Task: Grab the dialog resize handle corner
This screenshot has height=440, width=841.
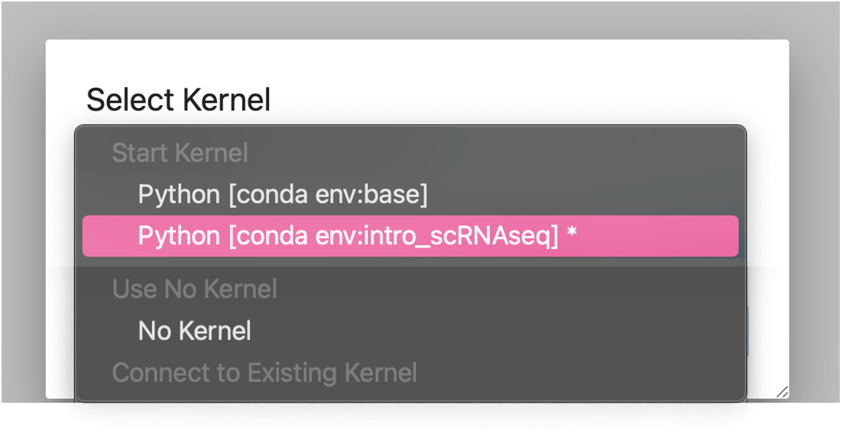Action: 782,392
